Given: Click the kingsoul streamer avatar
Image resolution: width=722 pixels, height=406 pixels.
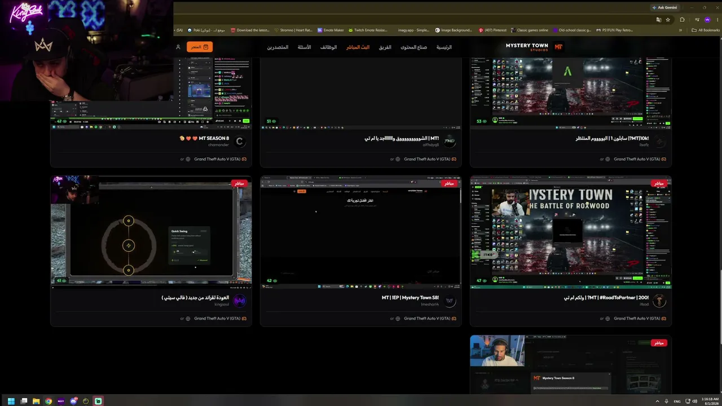Looking at the screenshot, I should [x=240, y=301].
